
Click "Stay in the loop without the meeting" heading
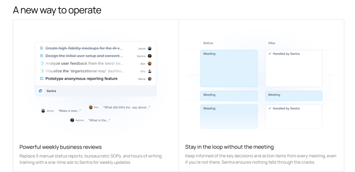(x=229, y=147)
